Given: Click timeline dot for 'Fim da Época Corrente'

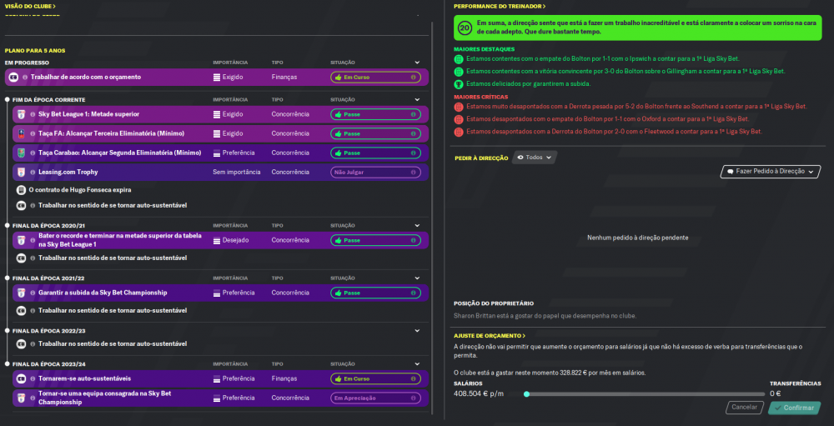Looking at the screenshot, I should 7,99.
